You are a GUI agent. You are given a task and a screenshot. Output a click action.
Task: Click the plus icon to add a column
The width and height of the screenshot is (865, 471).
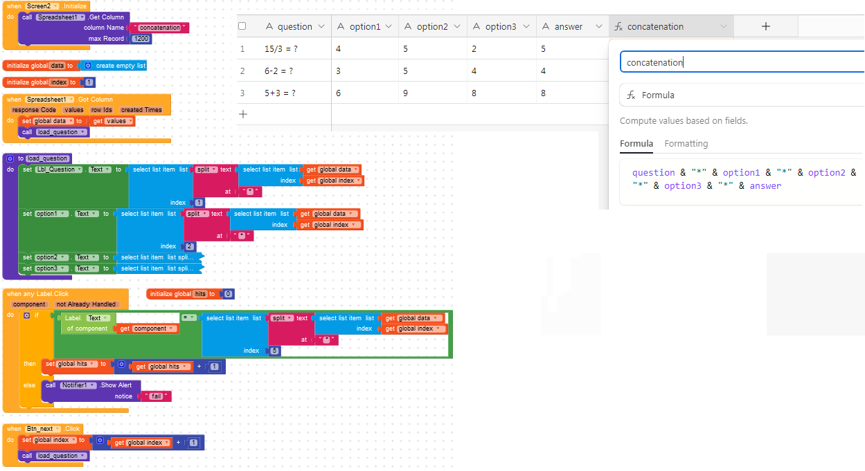click(765, 26)
